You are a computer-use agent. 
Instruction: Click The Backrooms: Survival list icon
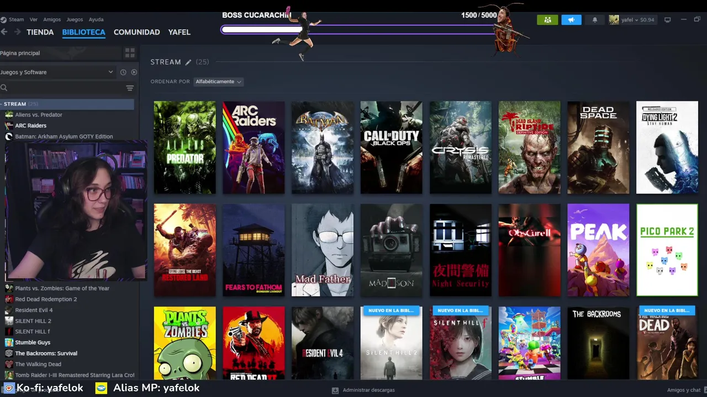(x=9, y=353)
